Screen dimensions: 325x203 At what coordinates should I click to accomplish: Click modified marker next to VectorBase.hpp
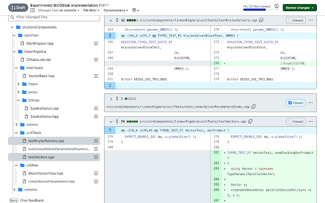click(96, 76)
